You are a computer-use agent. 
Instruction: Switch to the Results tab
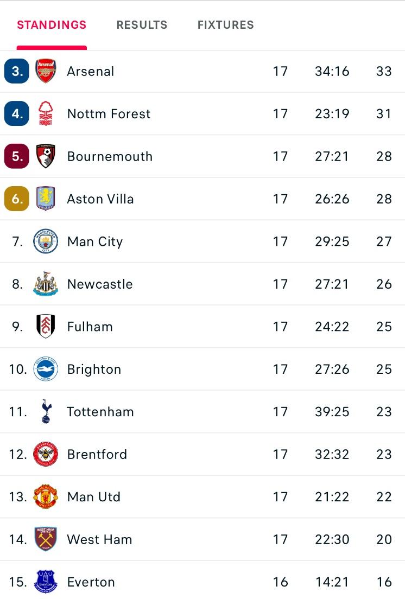pyautogui.click(x=142, y=25)
